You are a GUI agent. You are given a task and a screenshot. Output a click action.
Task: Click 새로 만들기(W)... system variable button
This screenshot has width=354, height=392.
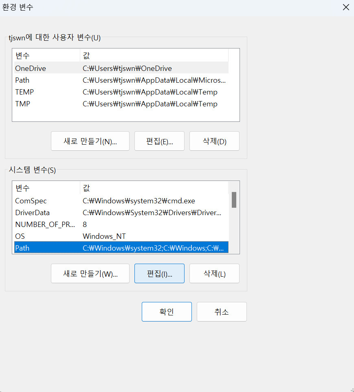tap(90, 274)
